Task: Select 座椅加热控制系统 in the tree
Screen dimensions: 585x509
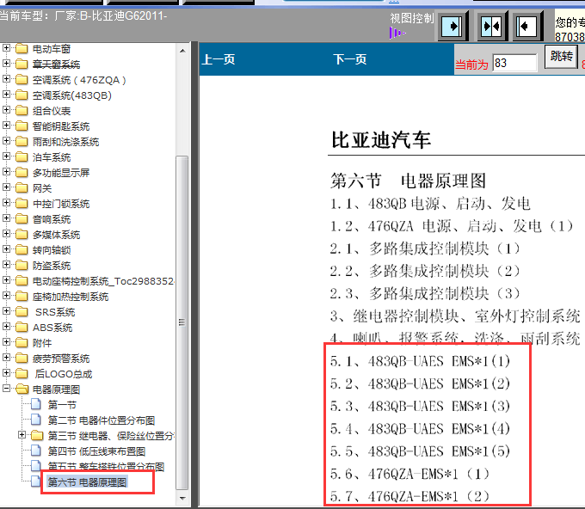Action: pos(71,297)
